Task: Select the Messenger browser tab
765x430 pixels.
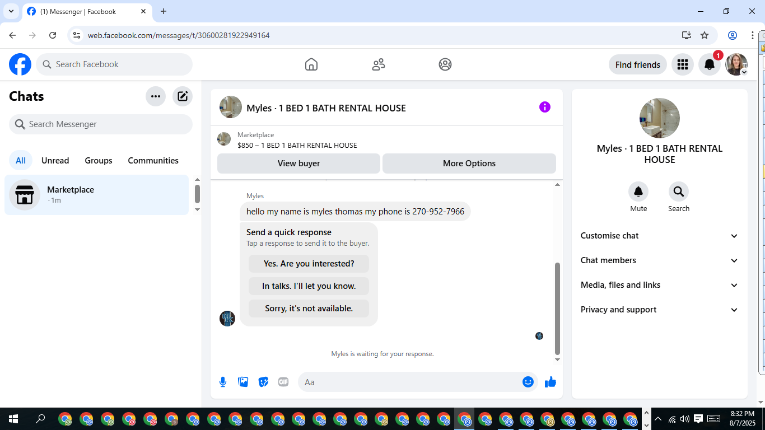Action: click(x=87, y=12)
